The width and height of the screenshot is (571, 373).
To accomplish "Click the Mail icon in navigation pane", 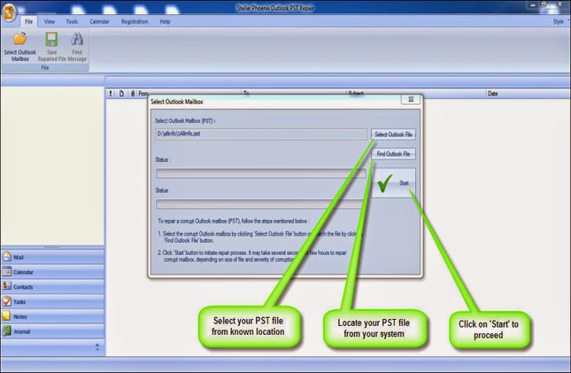I will click(7, 257).
